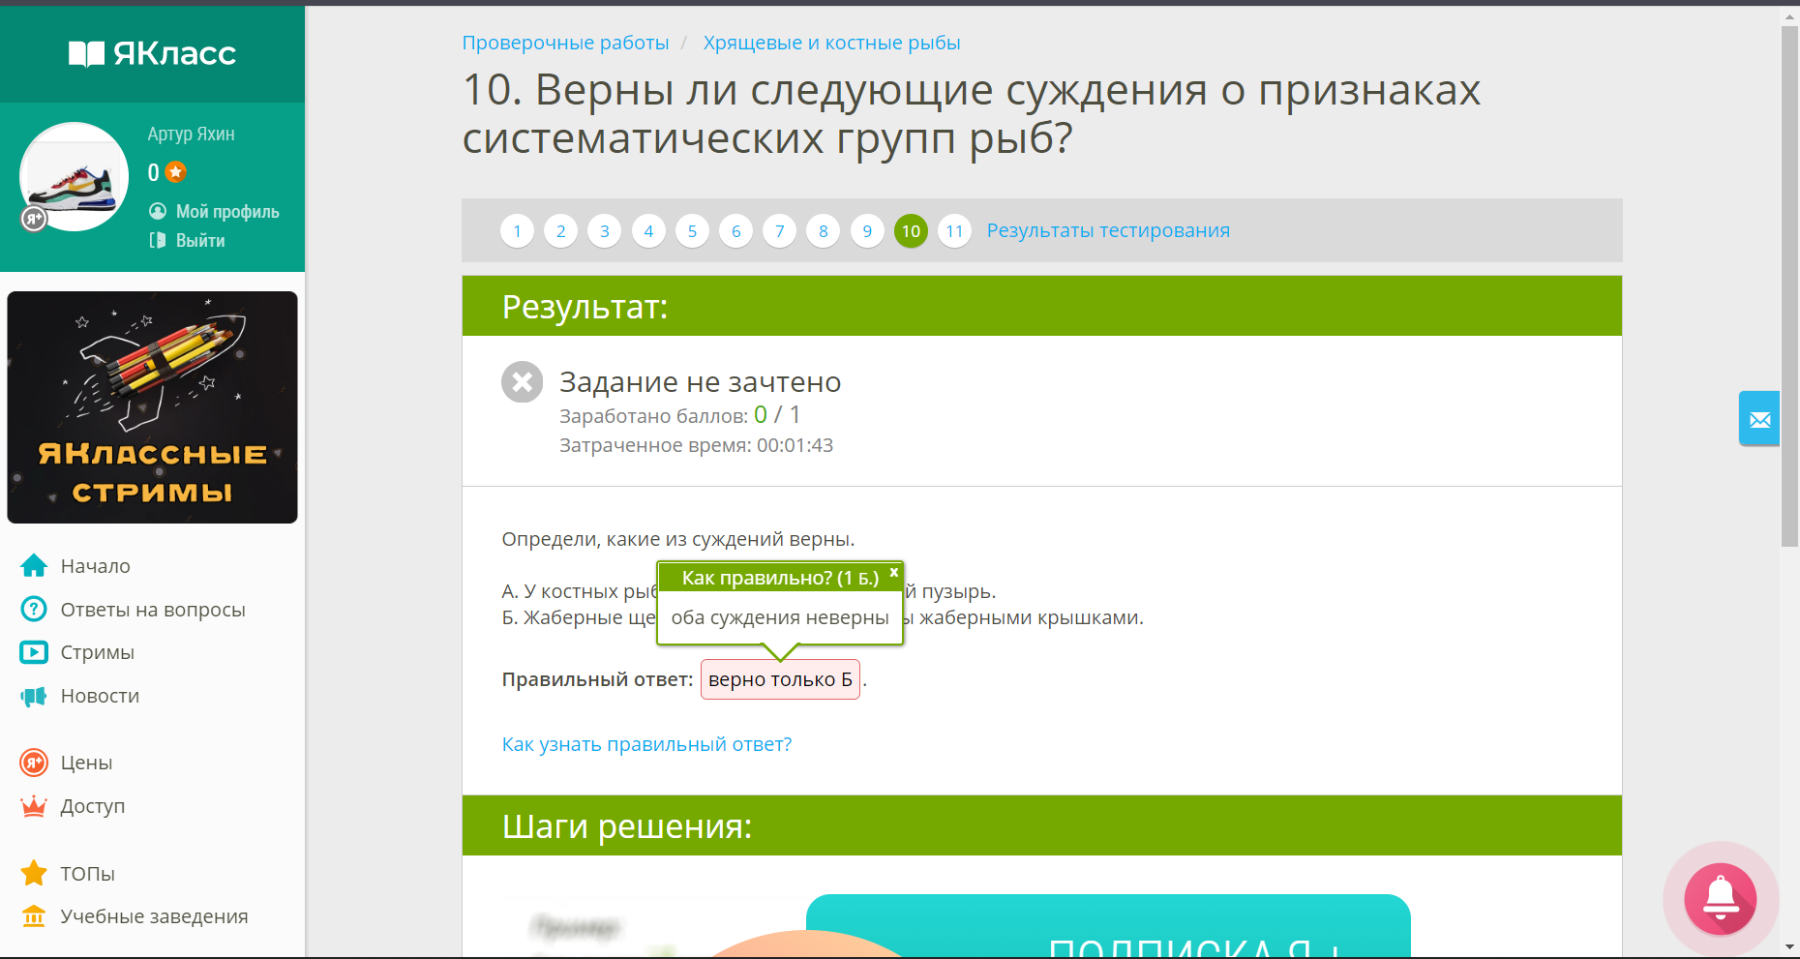
Task: Click the ЯКласс book logo icon
Action: click(87, 54)
